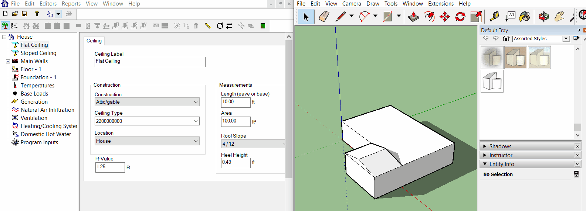Click the Tape Measure tool
This screenshot has width=586, height=211.
pos(494,17)
